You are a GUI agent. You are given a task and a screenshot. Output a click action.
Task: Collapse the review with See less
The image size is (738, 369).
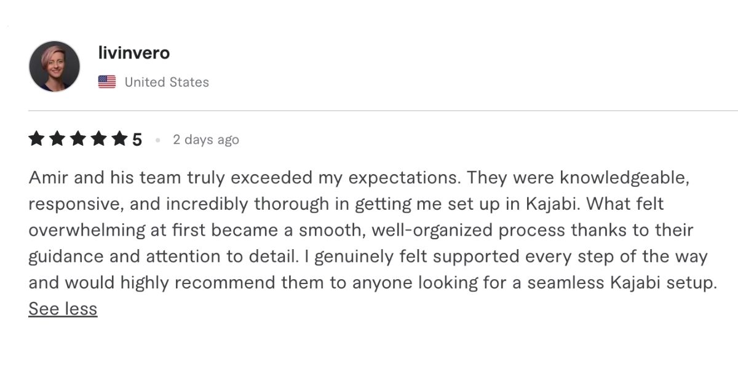point(63,309)
